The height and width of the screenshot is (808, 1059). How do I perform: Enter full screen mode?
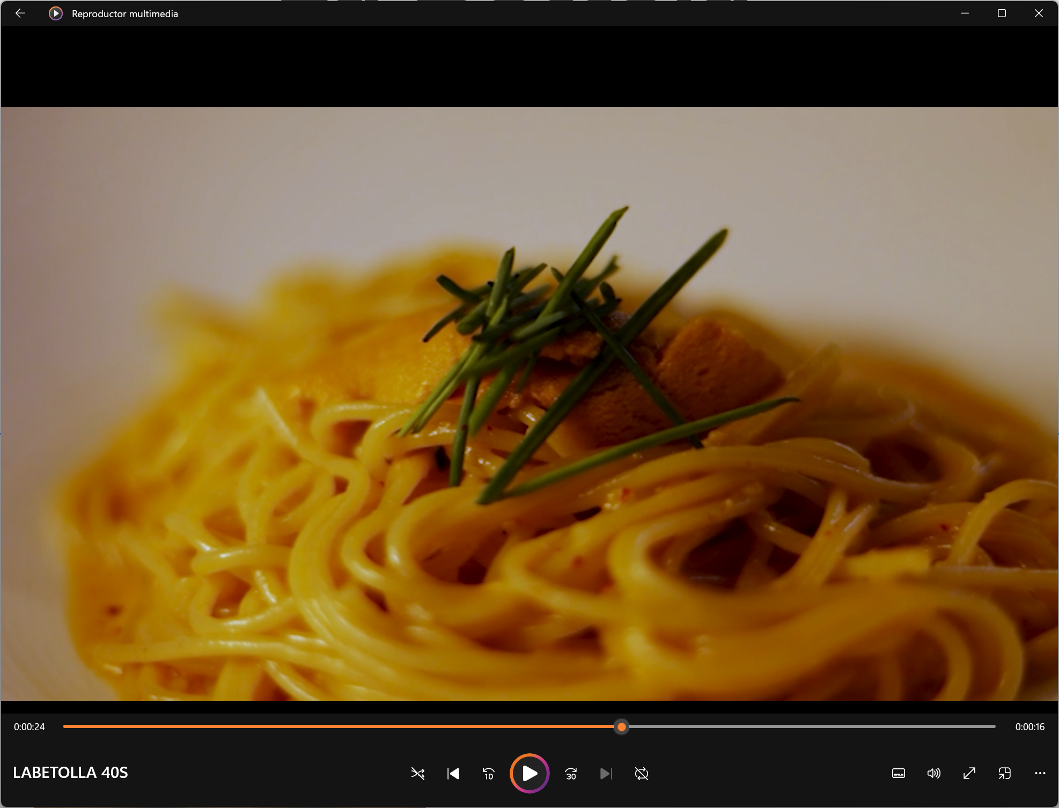969,773
